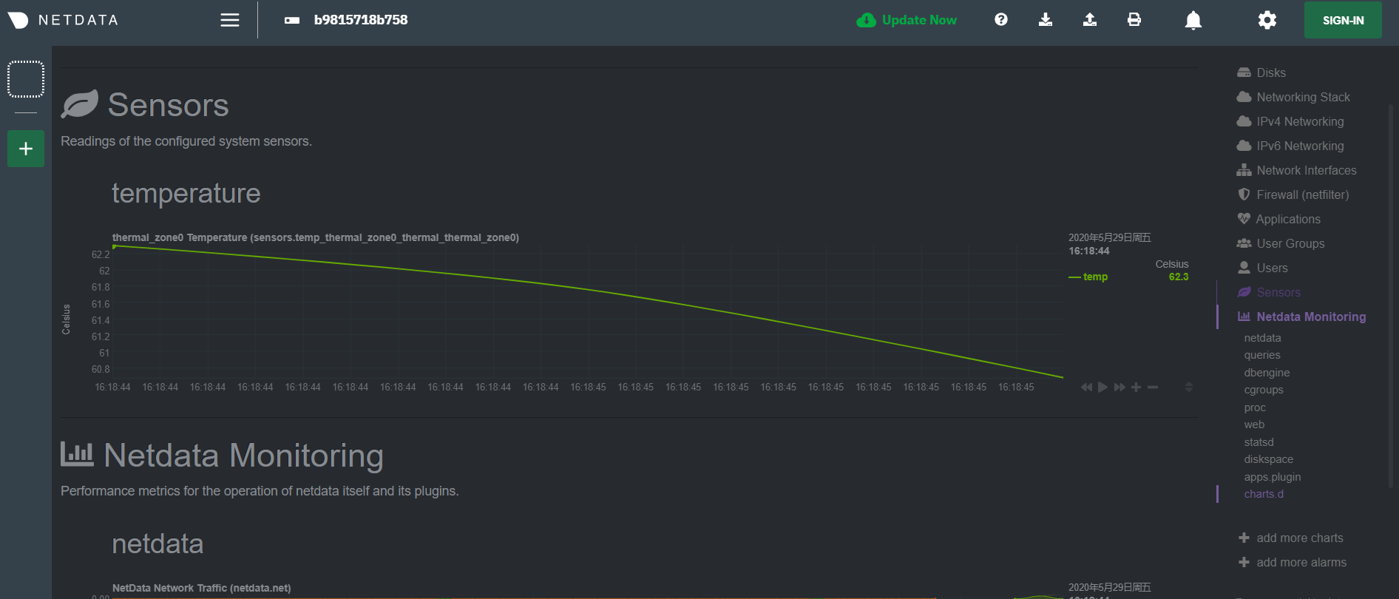The image size is (1399, 599).
Task: Click the thermal_zone0 Temperature chart title
Action: pos(316,237)
